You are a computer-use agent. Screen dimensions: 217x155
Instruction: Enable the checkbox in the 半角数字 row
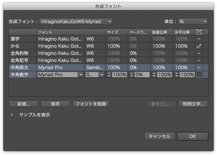click(x=199, y=74)
